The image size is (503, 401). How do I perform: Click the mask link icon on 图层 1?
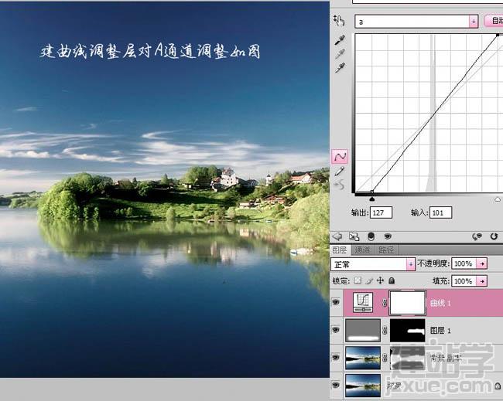[385, 330]
